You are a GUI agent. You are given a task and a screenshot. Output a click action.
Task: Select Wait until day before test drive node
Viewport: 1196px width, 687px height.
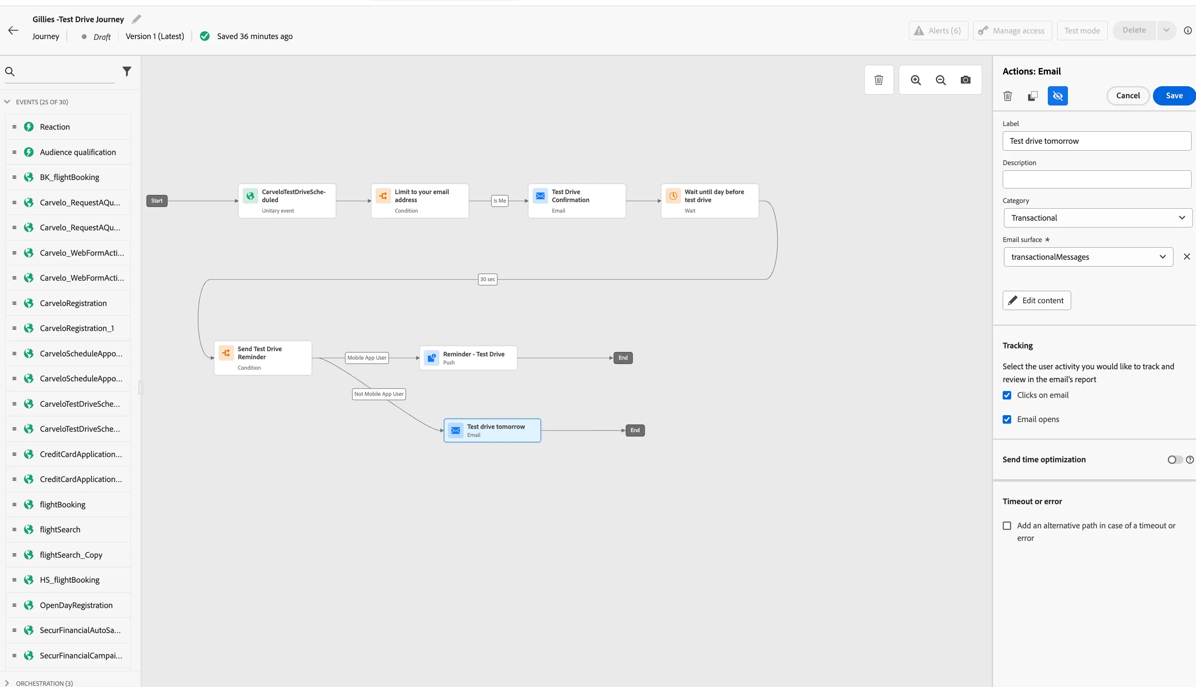click(x=710, y=201)
